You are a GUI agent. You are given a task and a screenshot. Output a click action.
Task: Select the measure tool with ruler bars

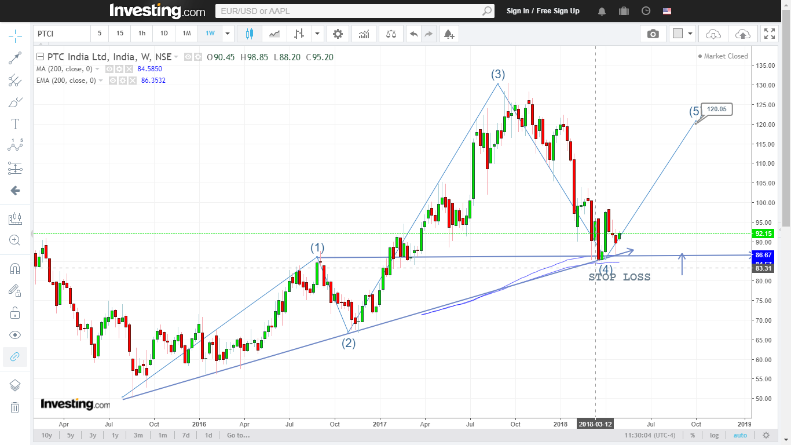tap(15, 218)
